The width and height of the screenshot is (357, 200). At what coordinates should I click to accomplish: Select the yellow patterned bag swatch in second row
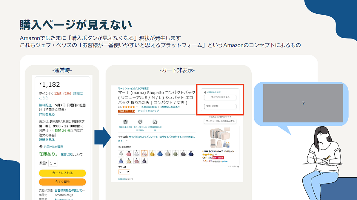point(129,161)
